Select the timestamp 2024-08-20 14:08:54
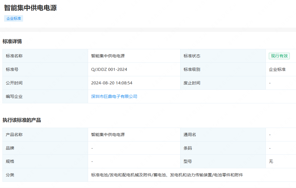Image resolution: width=296 pixels, height=188 pixels. pos(112,83)
